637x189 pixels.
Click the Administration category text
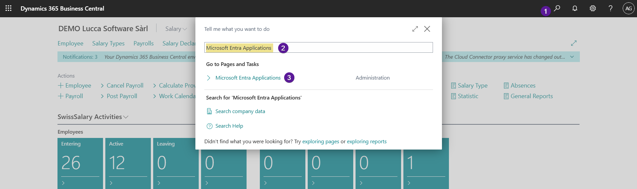(x=372, y=78)
